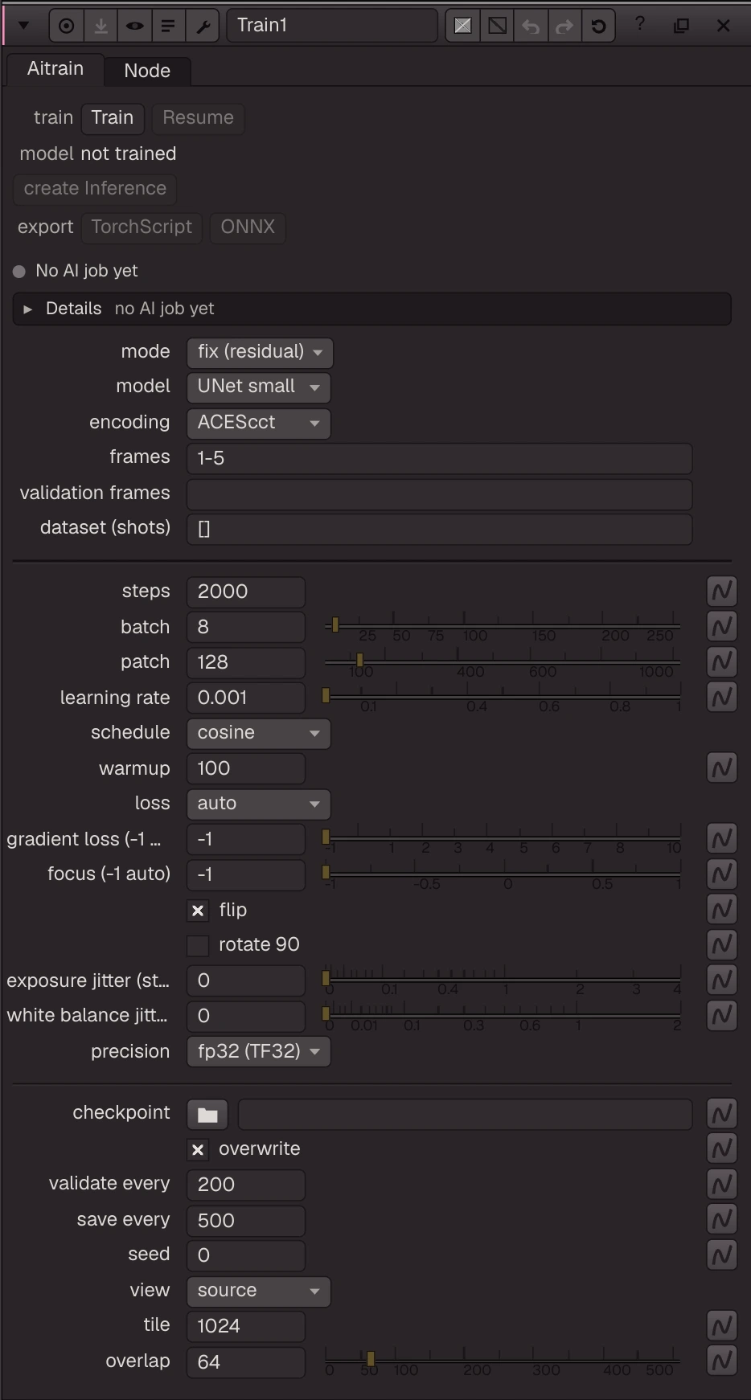
Task: Click the checkpoint folder browse icon
Action: [x=207, y=1115]
